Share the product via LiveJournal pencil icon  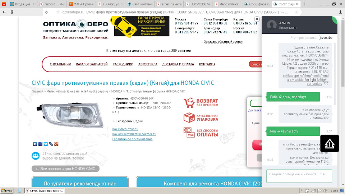[51, 144]
